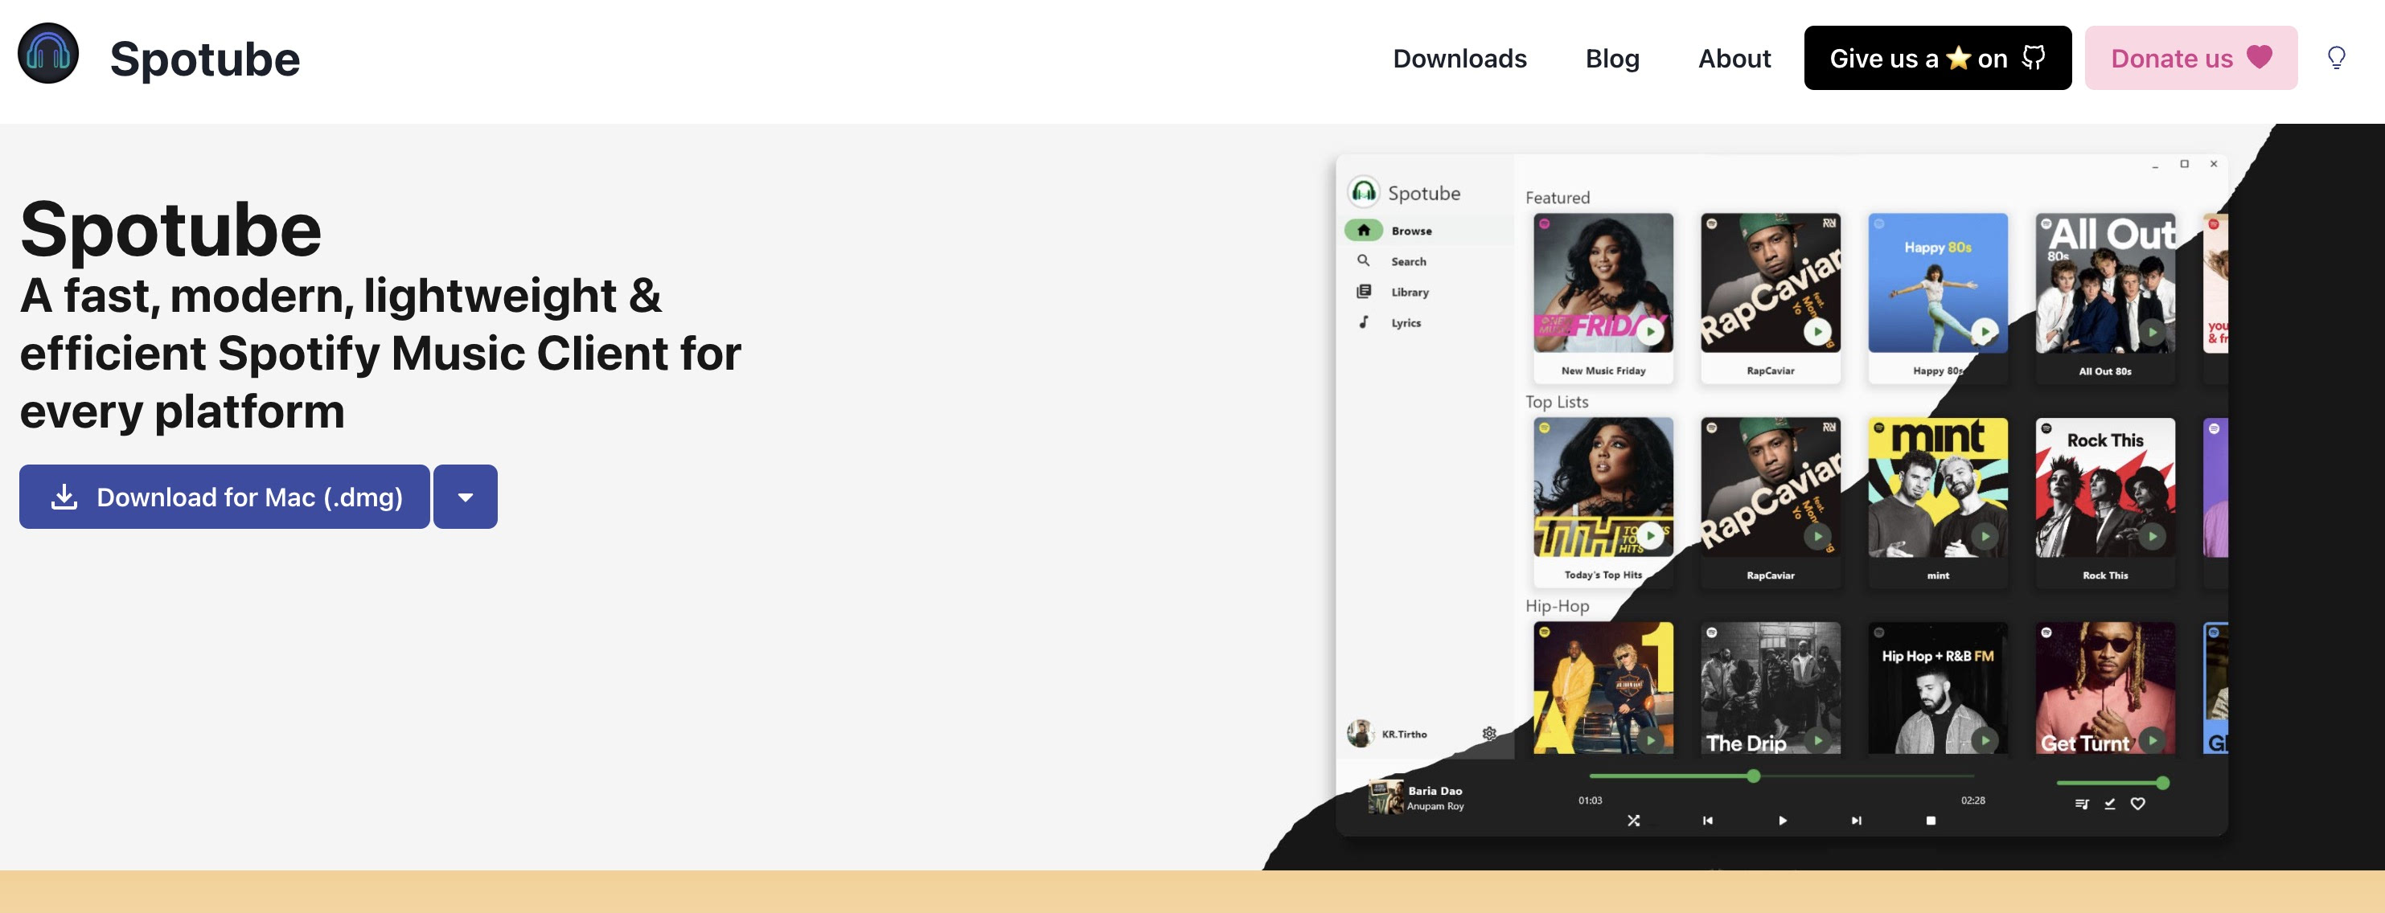This screenshot has height=913, width=2385.
Task: Play the New Music Friday playlist
Action: 1650,331
